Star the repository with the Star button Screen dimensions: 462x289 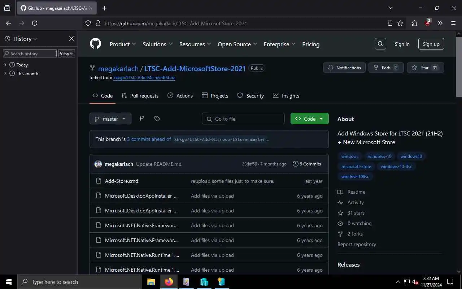click(x=425, y=68)
